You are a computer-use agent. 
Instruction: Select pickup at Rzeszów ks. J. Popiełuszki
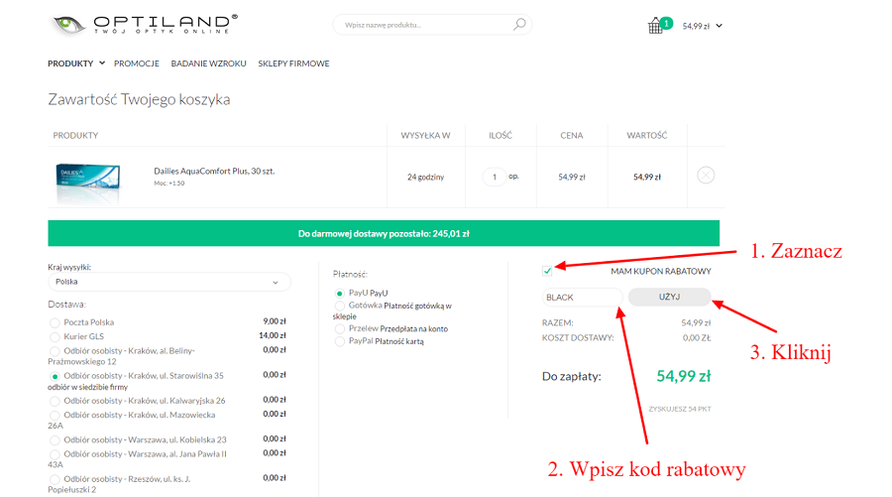(x=55, y=480)
